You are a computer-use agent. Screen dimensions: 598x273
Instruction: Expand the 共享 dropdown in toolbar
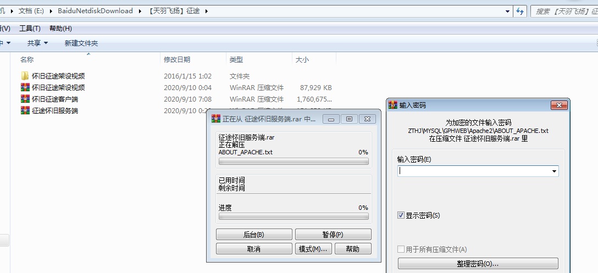pyautogui.click(x=37, y=43)
